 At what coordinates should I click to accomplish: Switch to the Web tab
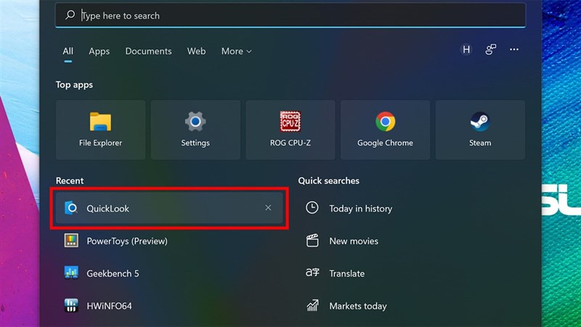[x=196, y=51]
